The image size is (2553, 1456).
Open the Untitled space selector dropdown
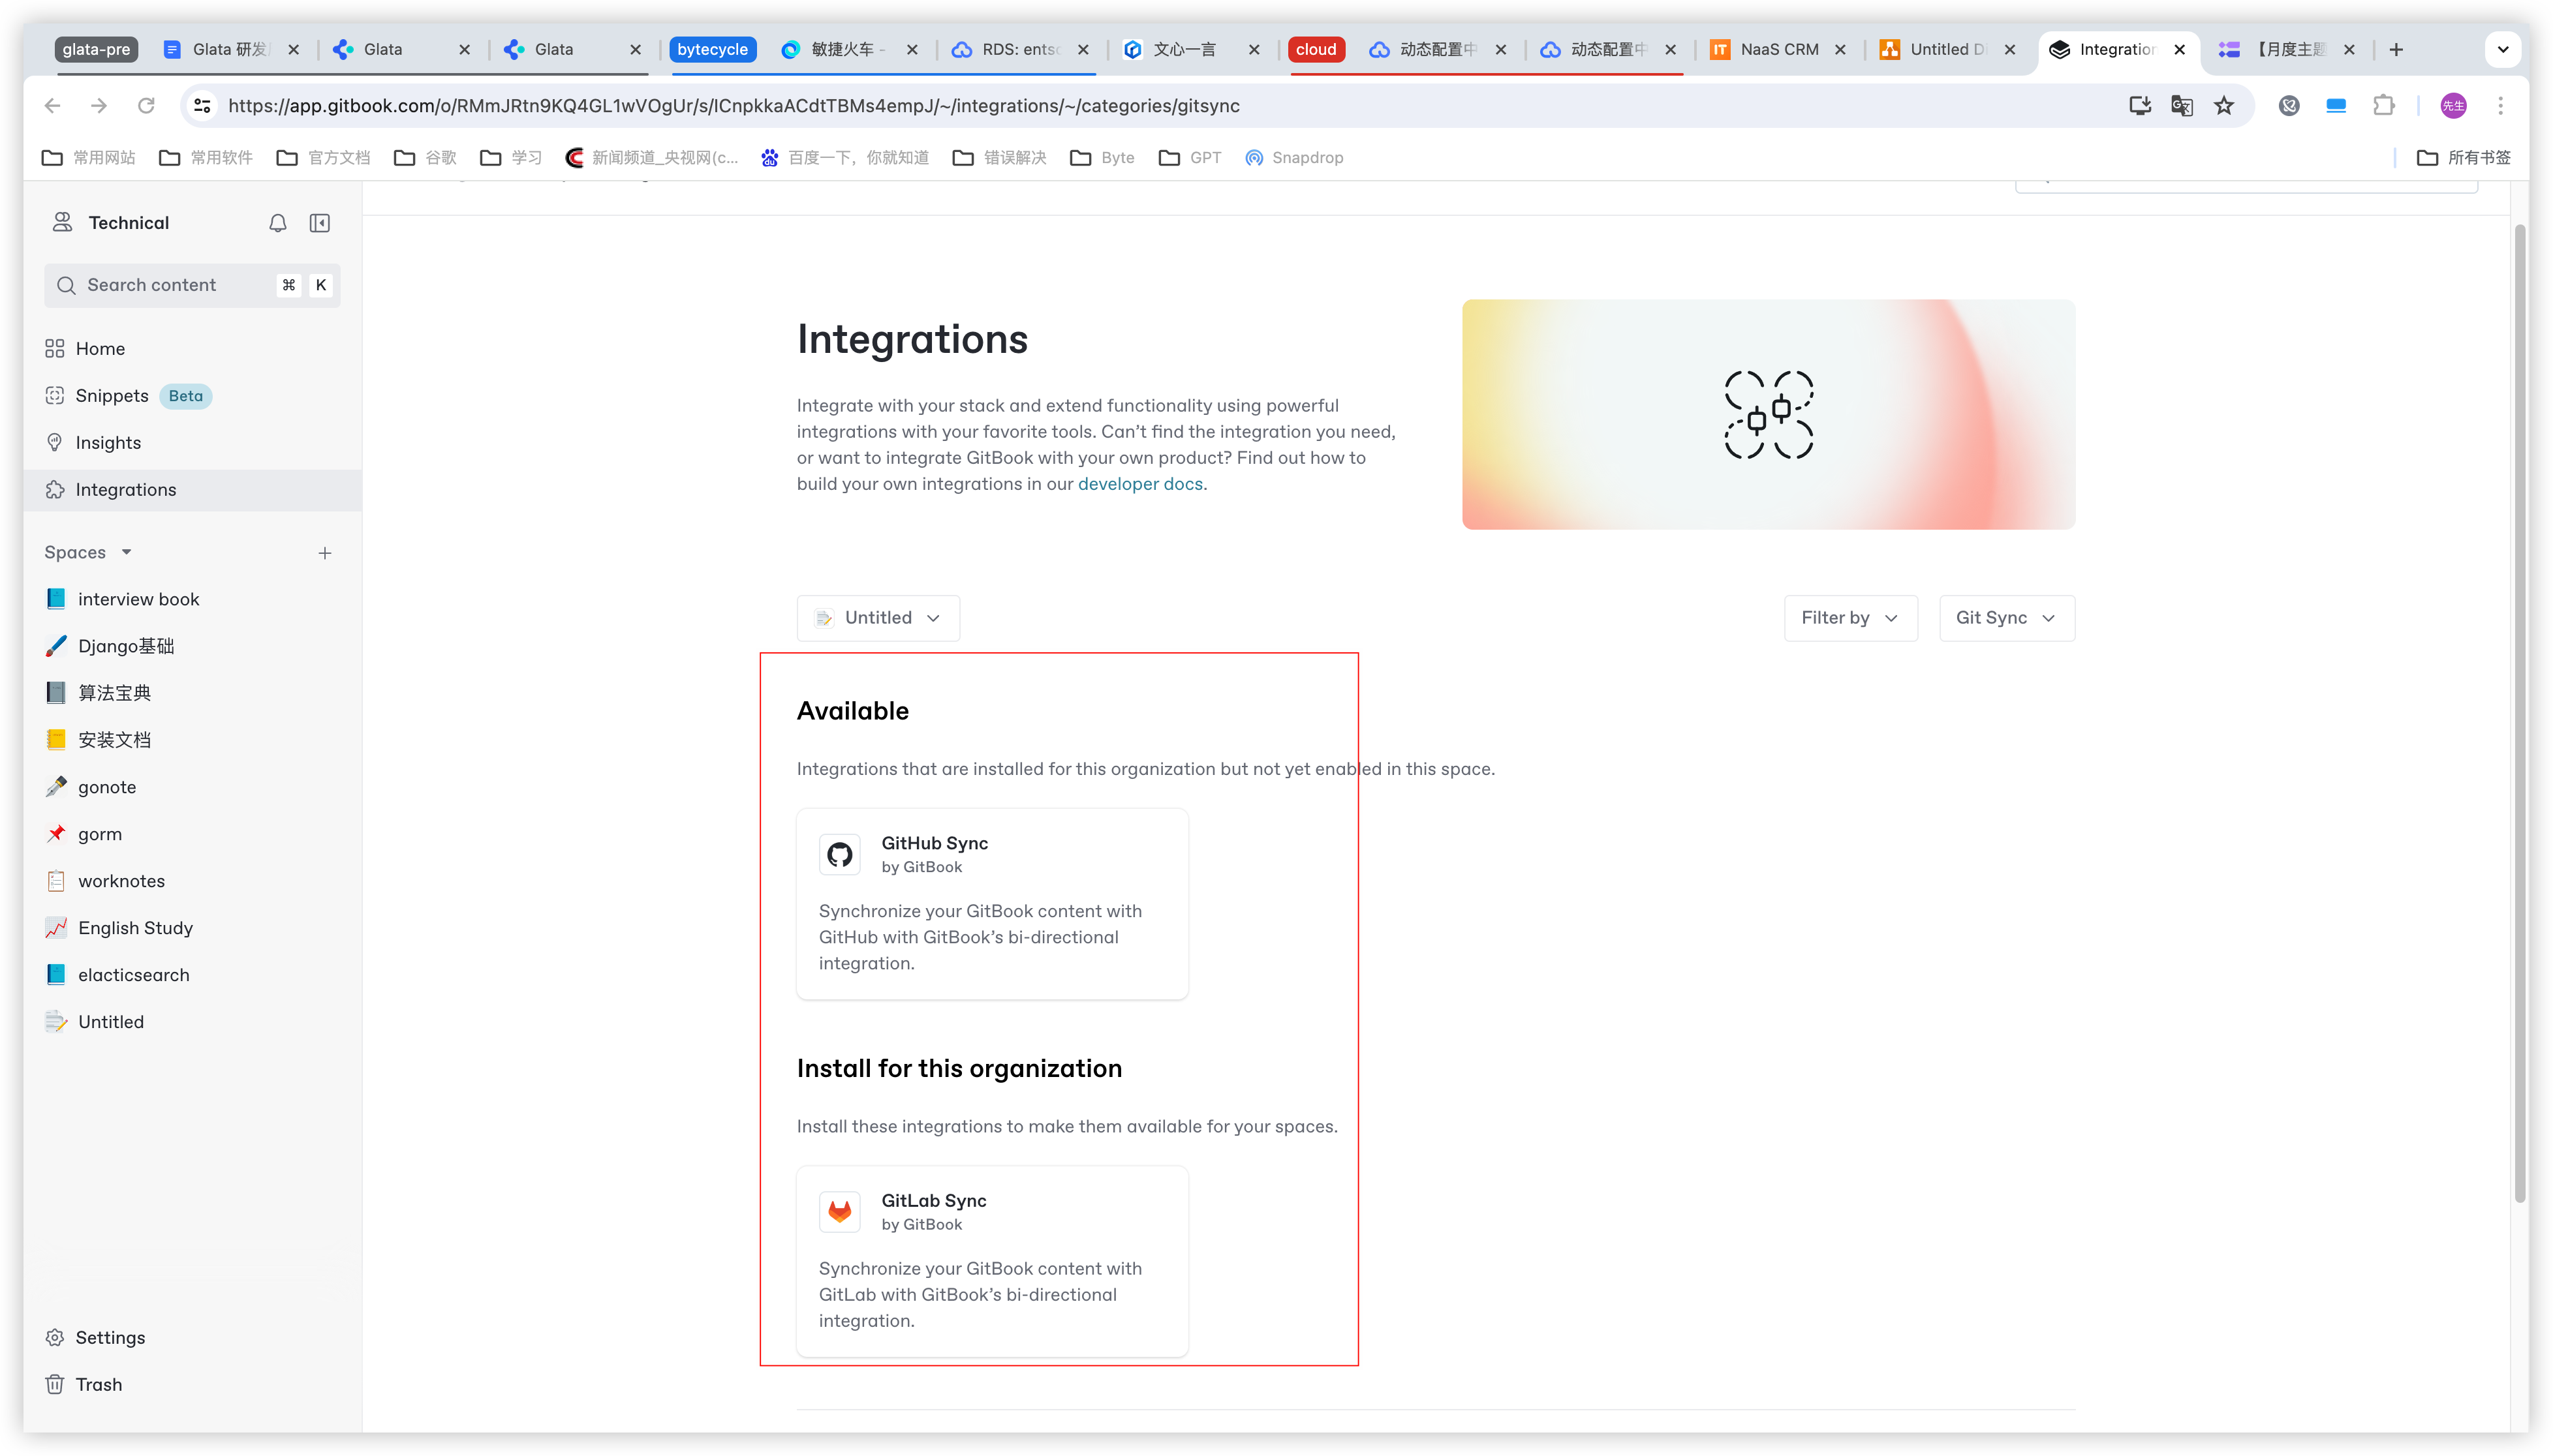coord(877,618)
